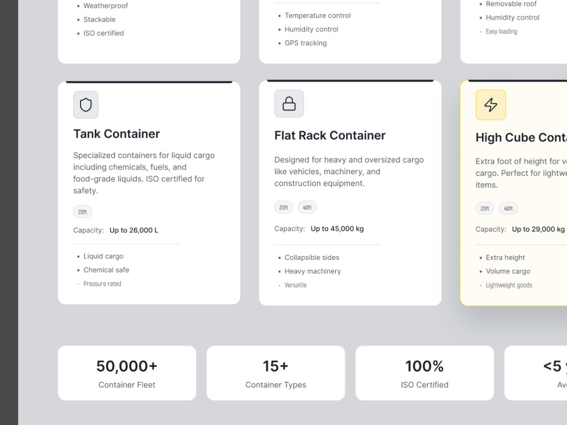Click 'Up to 45,000 kg' capacity value

click(x=337, y=229)
